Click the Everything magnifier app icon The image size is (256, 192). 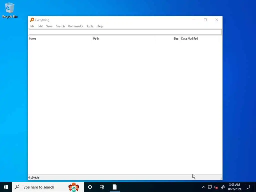pyautogui.click(x=32, y=20)
